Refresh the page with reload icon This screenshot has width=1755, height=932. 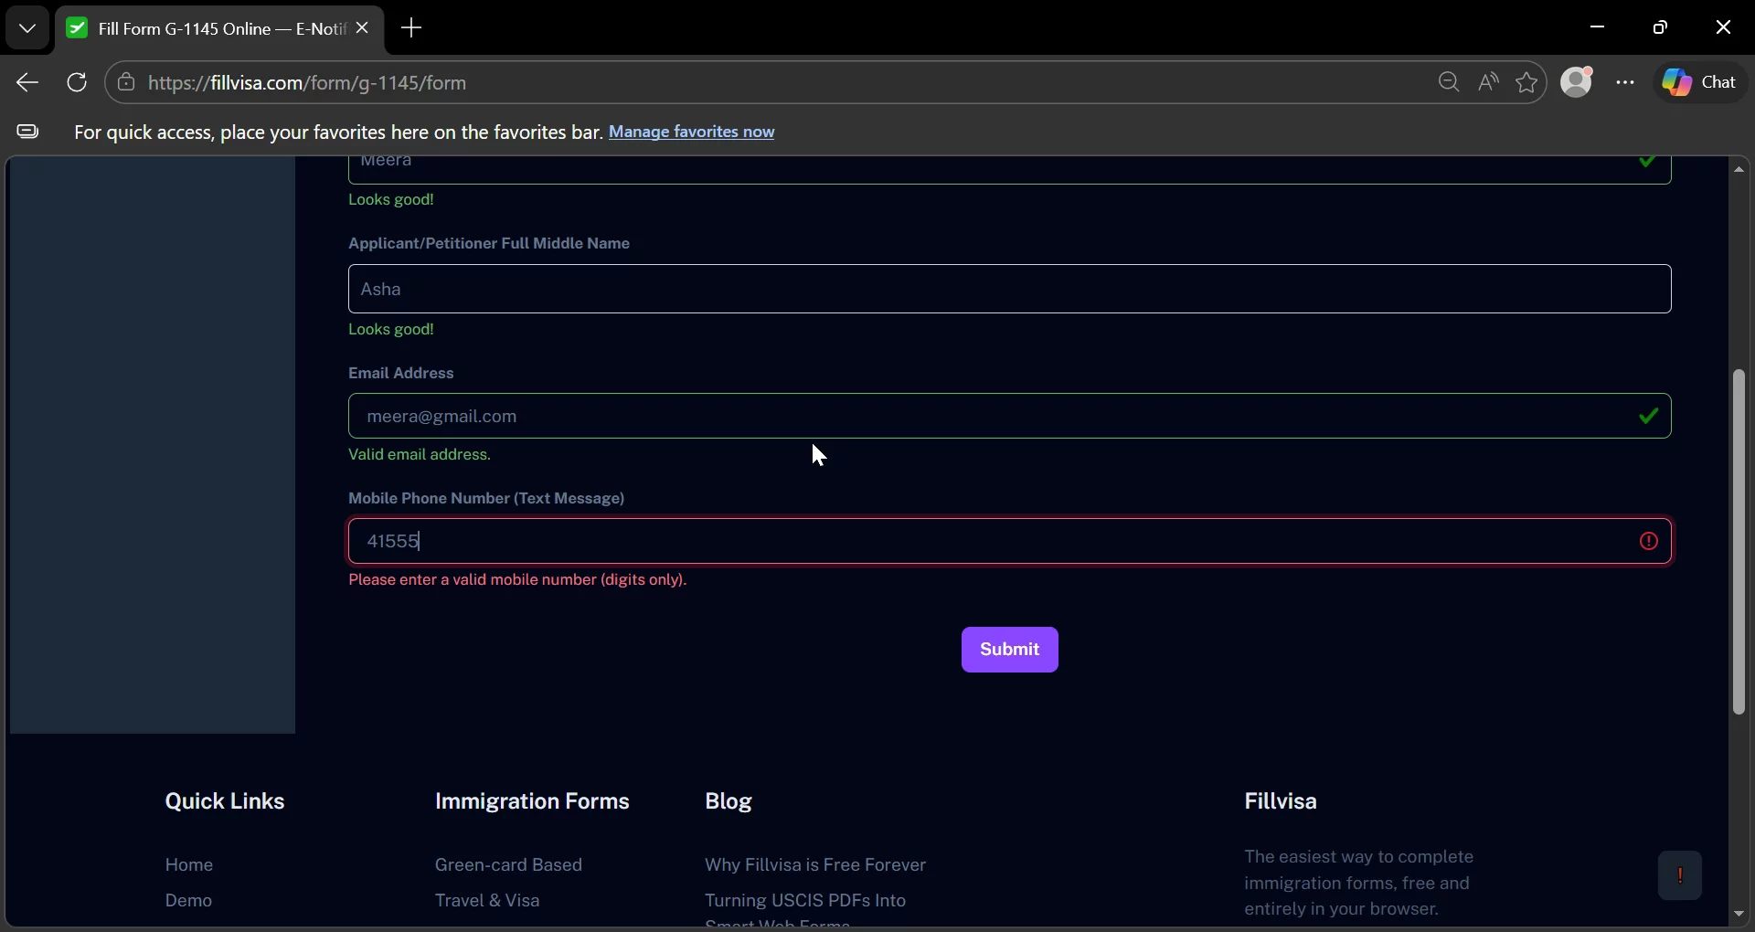[77, 83]
